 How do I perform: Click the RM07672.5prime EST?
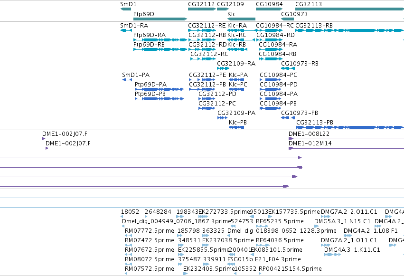128,255
